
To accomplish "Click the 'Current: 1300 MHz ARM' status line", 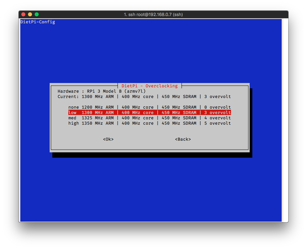I will 144,97.
